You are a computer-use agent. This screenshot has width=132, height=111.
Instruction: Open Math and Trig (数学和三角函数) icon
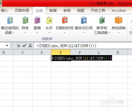(102, 20)
